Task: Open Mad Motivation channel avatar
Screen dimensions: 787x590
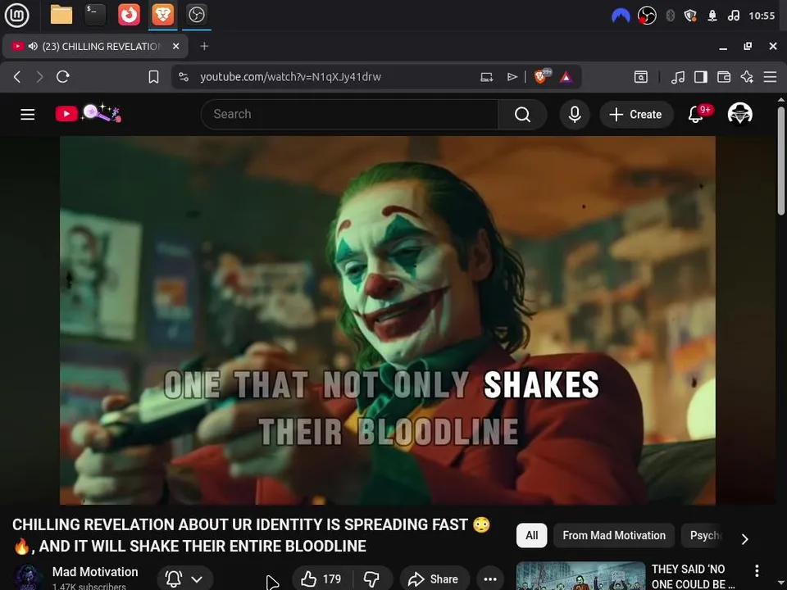Action: [x=28, y=578]
